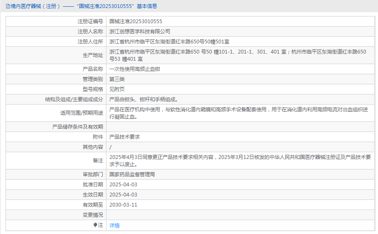Click the 生效日期 label
The height and width of the screenshot is (234, 378).
(x=93, y=195)
